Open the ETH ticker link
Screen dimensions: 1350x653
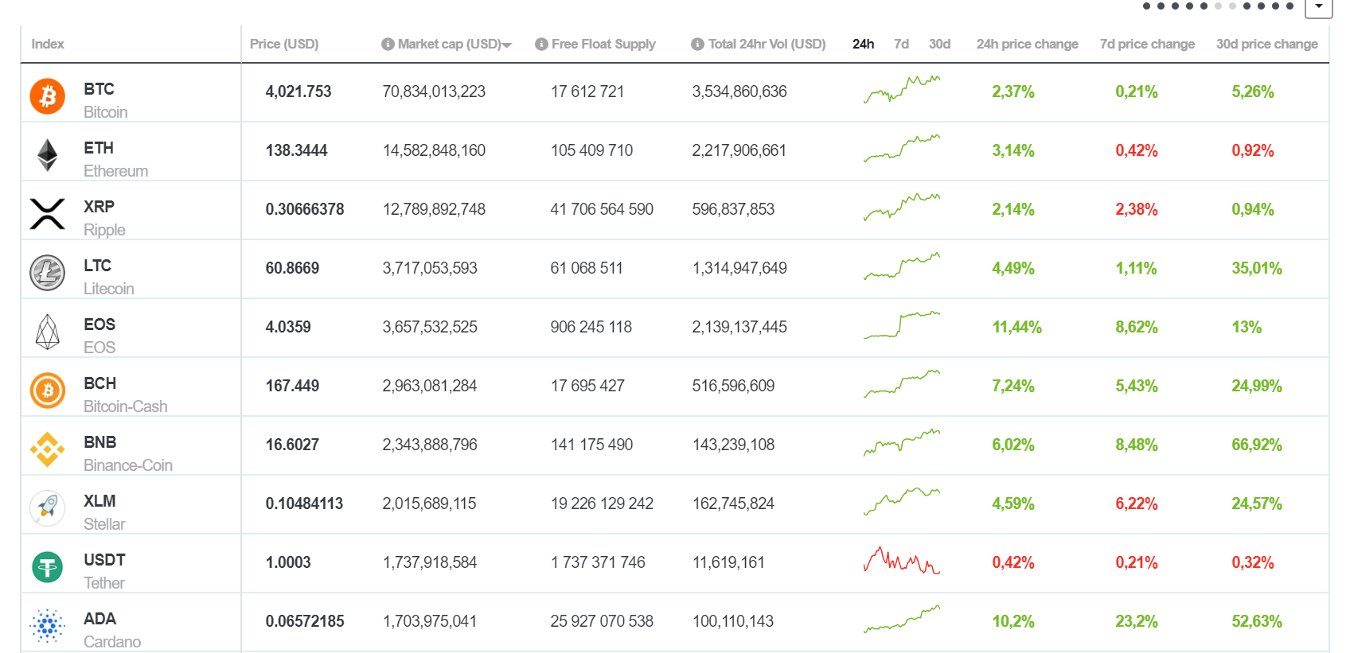(x=99, y=148)
